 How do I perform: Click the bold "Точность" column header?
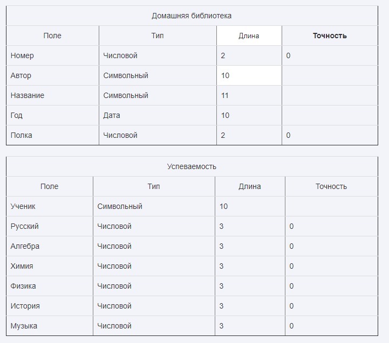click(330, 36)
